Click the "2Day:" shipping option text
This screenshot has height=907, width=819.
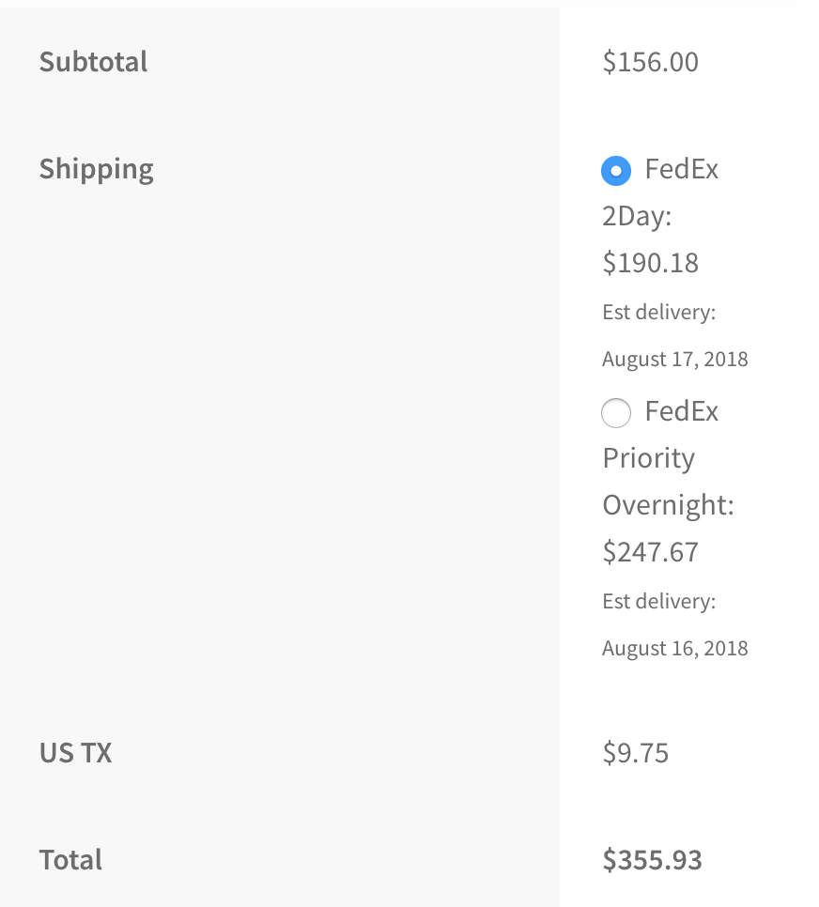click(x=637, y=216)
